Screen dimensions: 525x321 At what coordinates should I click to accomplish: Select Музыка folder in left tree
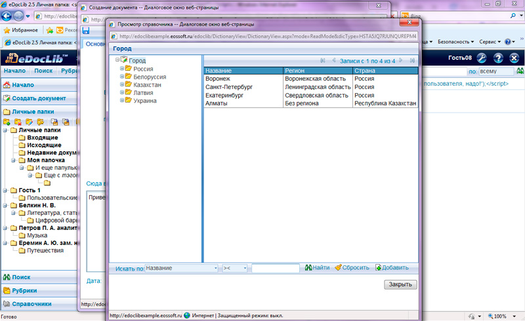click(x=37, y=235)
